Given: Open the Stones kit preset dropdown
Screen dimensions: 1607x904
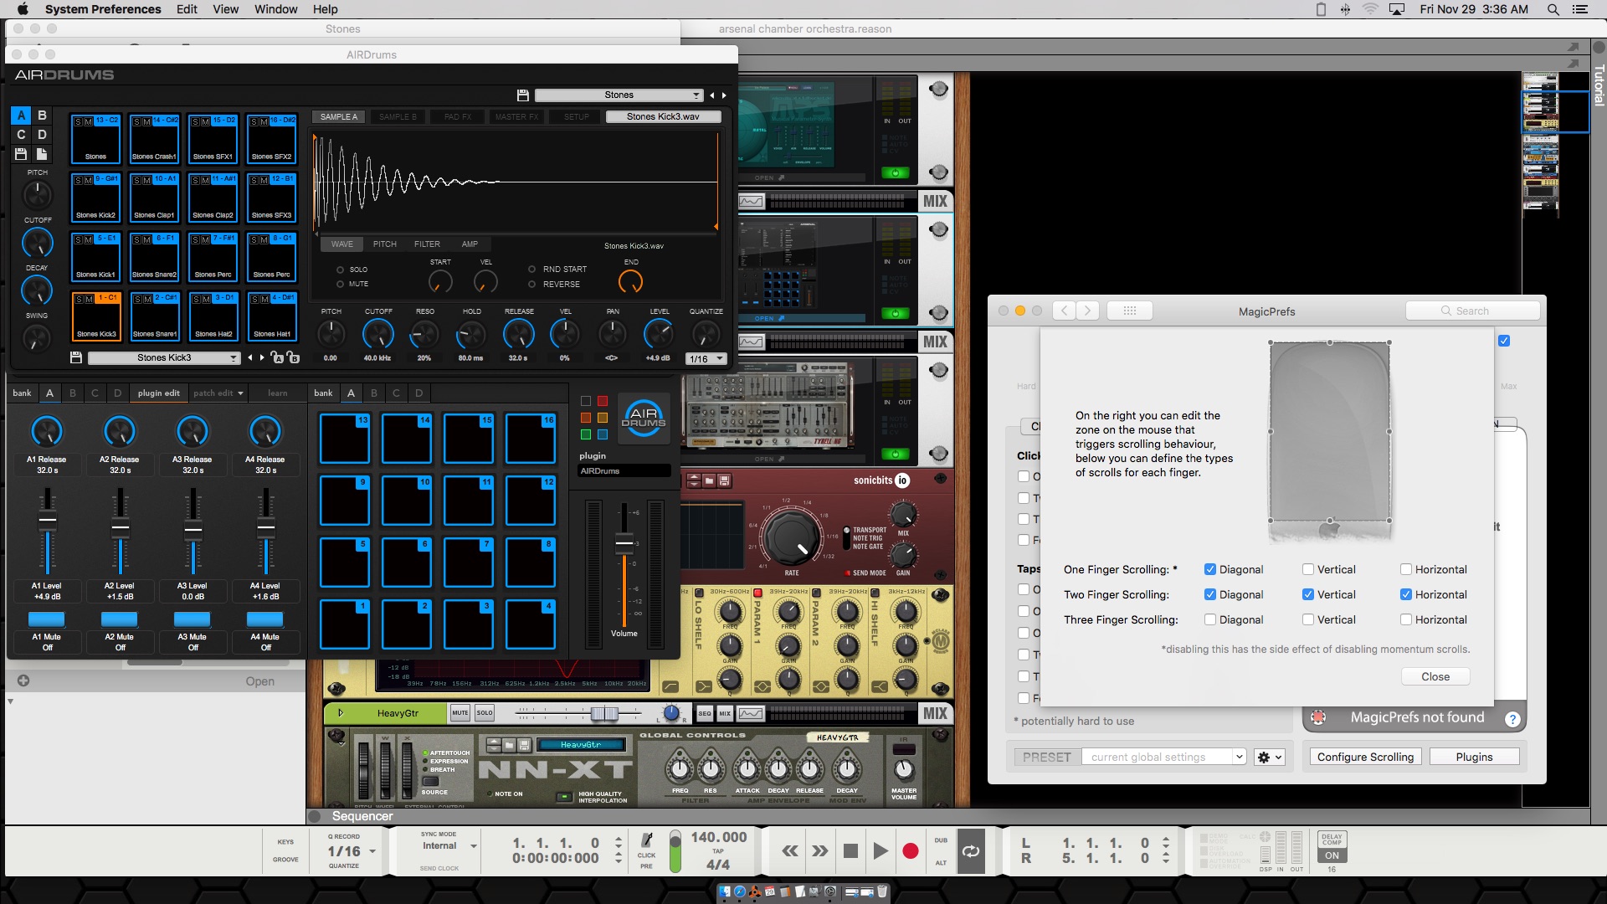Looking at the screenshot, I should (619, 95).
